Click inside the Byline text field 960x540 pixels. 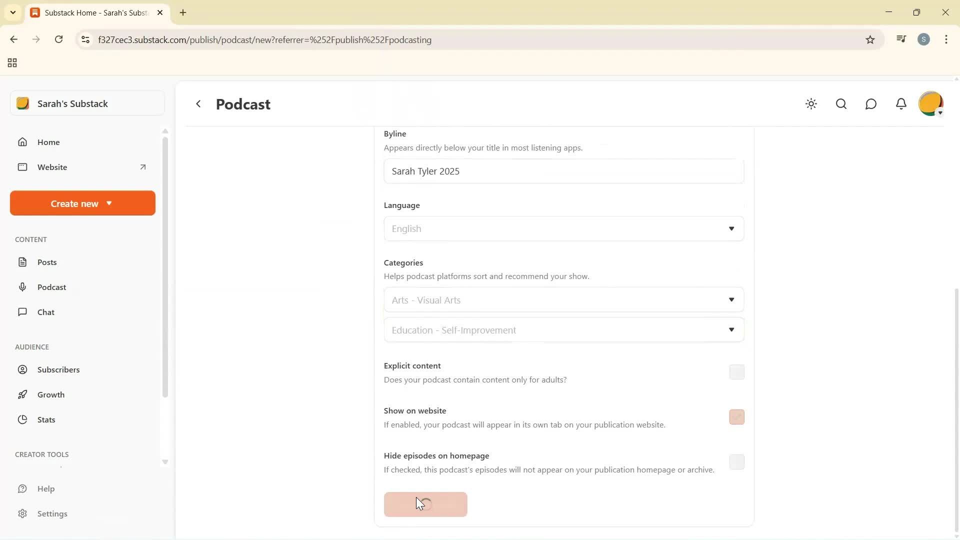[x=563, y=171]
